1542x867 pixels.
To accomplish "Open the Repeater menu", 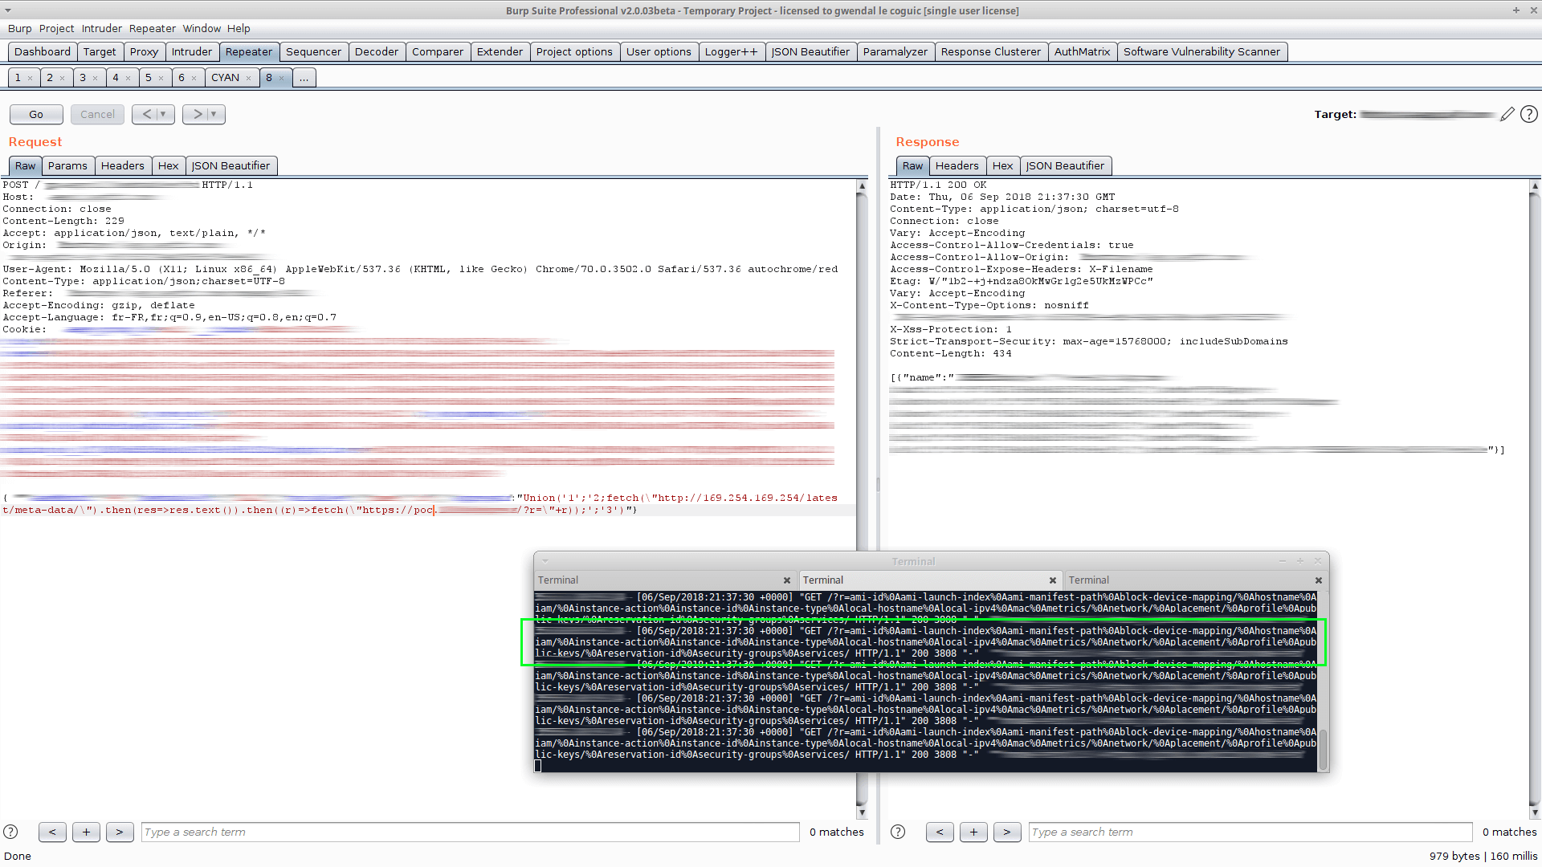I will [x=153, y=28].
